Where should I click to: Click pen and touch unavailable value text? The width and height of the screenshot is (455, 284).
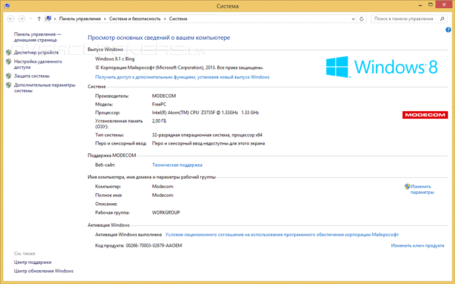tap(209, 143)
